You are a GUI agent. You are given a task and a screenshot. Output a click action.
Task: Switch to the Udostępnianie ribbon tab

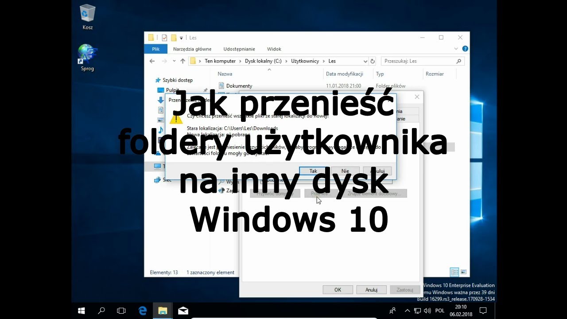(239, 49)
